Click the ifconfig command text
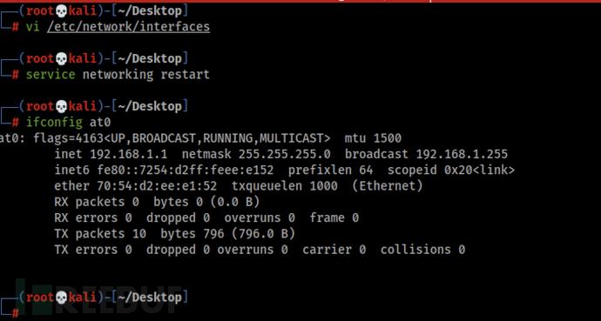The image size is (601, 321). 54,122
